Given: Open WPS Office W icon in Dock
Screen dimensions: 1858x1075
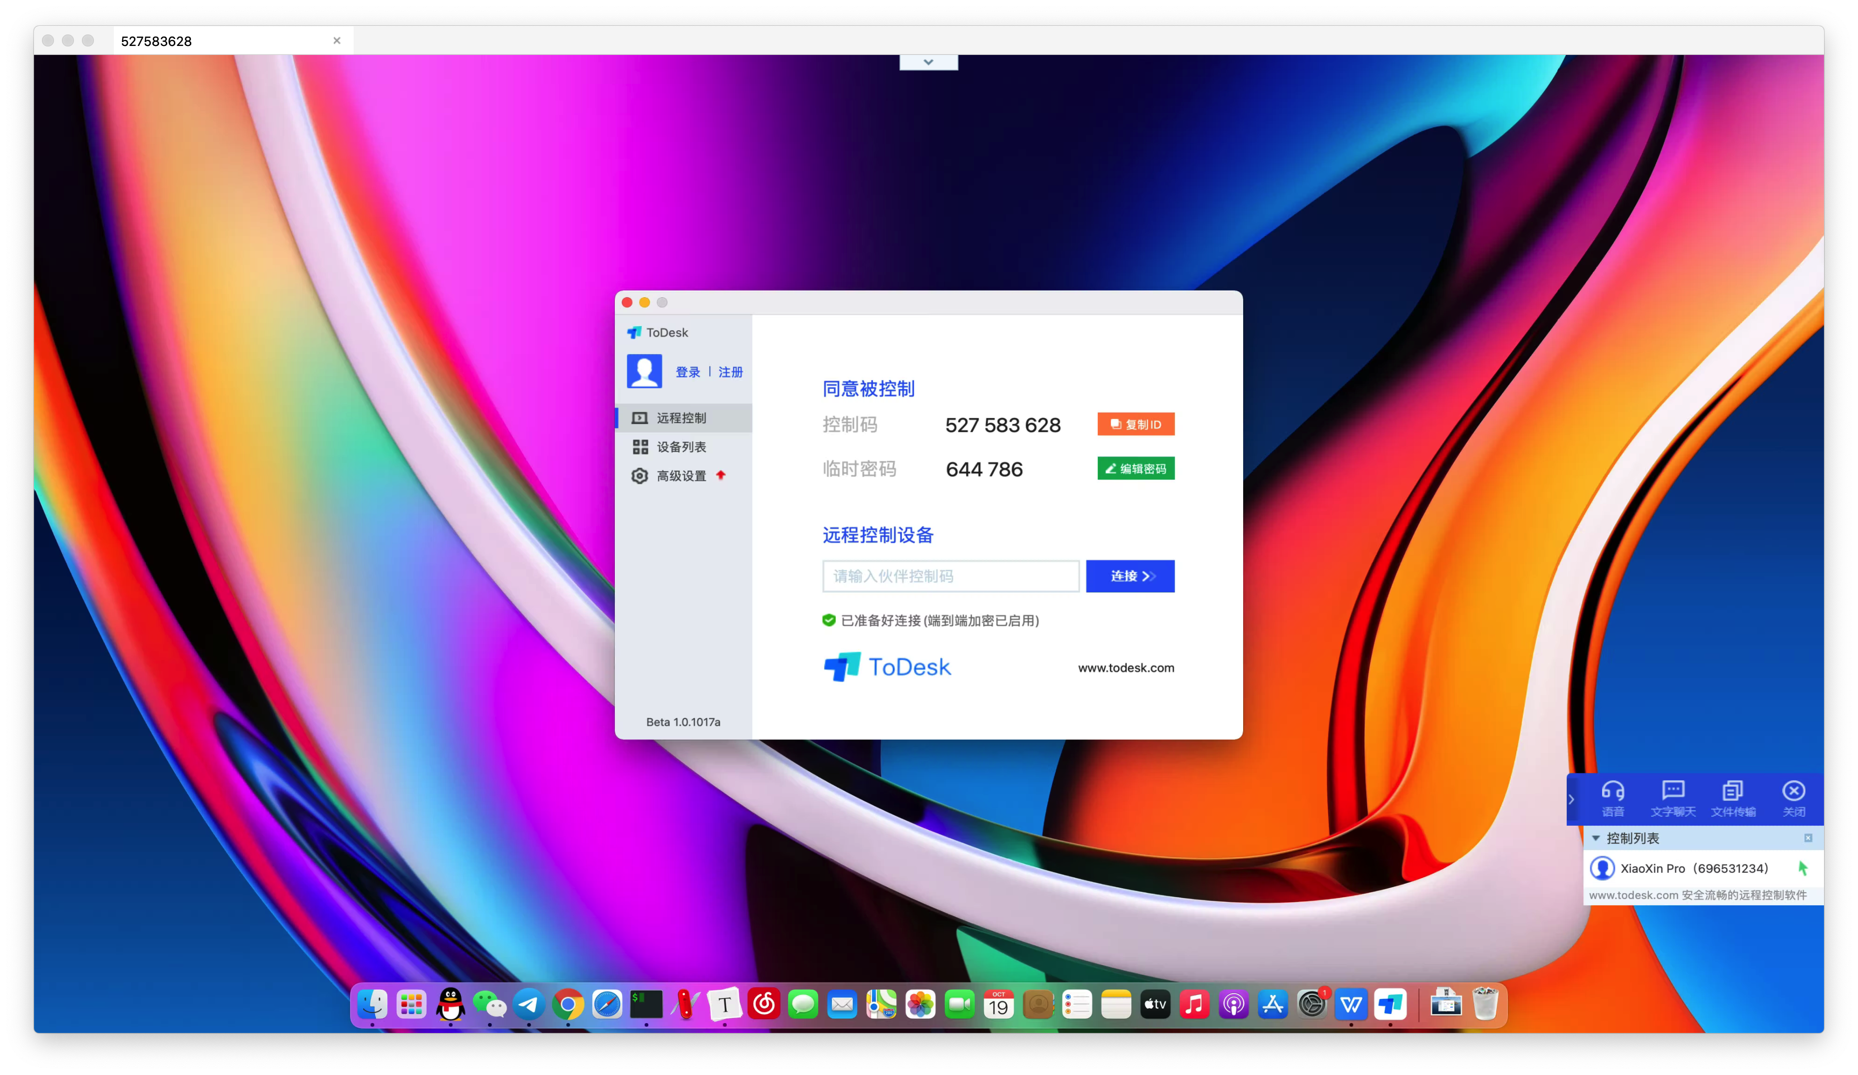Looking at the screenshot, I should [1352, 1004].
